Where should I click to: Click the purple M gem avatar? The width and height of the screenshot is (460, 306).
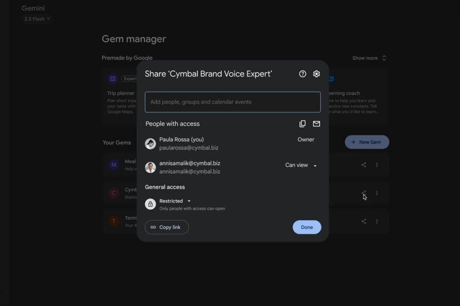tap(113, 165)
